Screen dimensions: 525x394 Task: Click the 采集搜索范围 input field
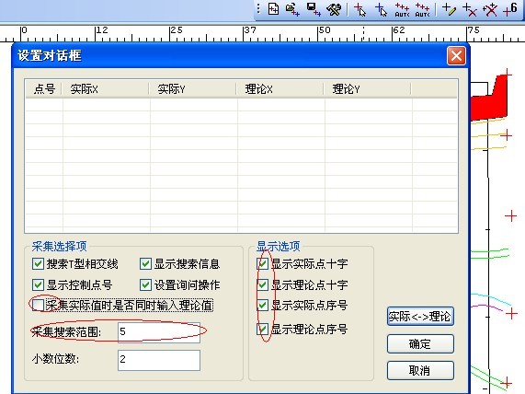tap(159, 332)
